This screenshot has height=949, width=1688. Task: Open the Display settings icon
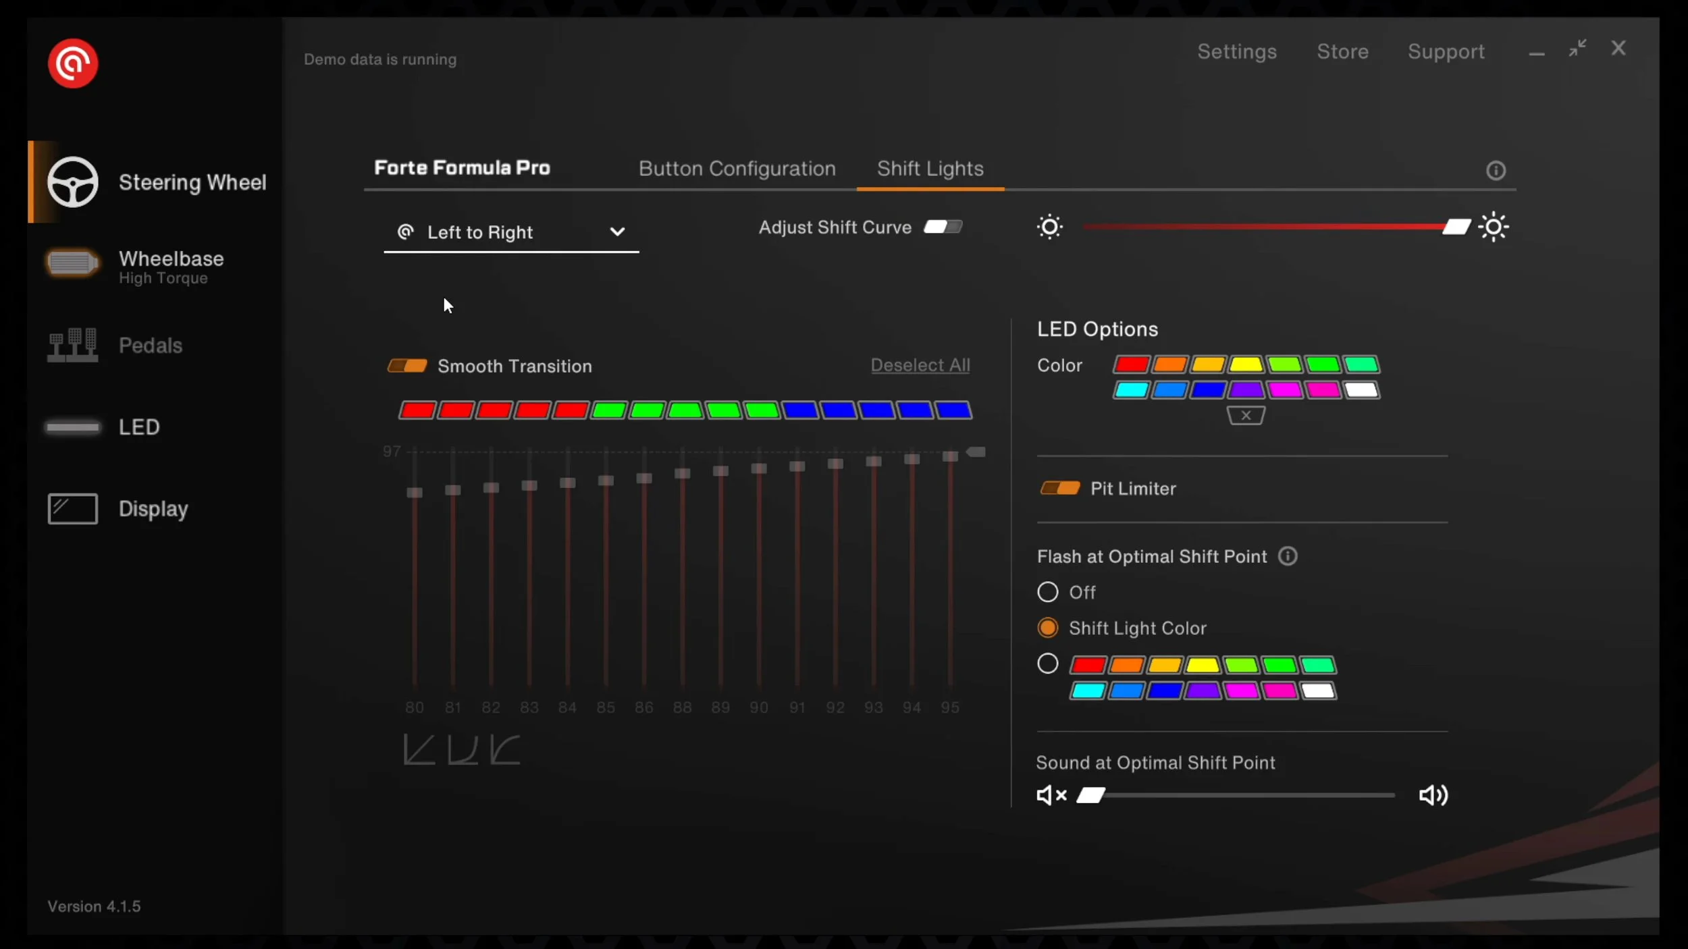(x=72, y=508)
